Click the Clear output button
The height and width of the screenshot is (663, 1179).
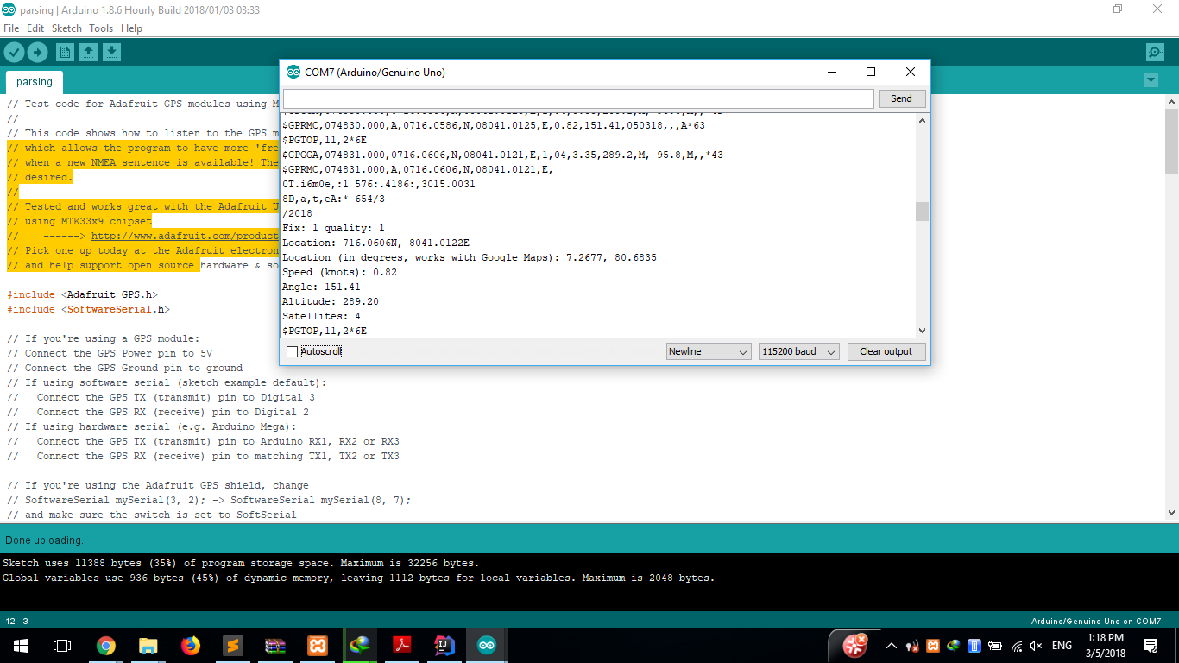(886, 351)
